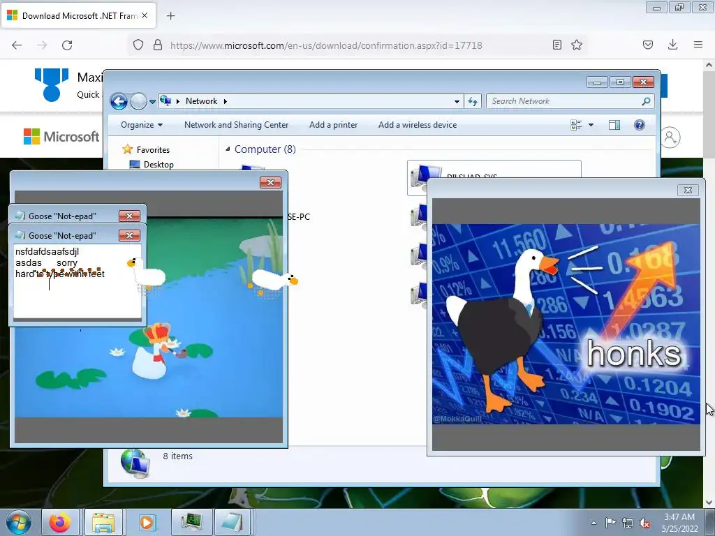Select Desktop in Favorites
The height and width of the screenshot is (536, 715).
tap(159, 165)
